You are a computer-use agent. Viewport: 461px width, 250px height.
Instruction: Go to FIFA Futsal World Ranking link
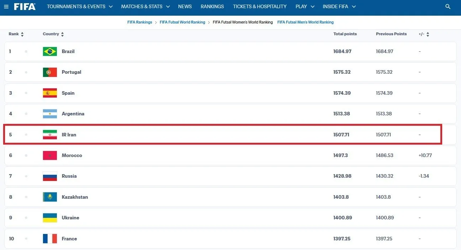(x=182, y=22)
